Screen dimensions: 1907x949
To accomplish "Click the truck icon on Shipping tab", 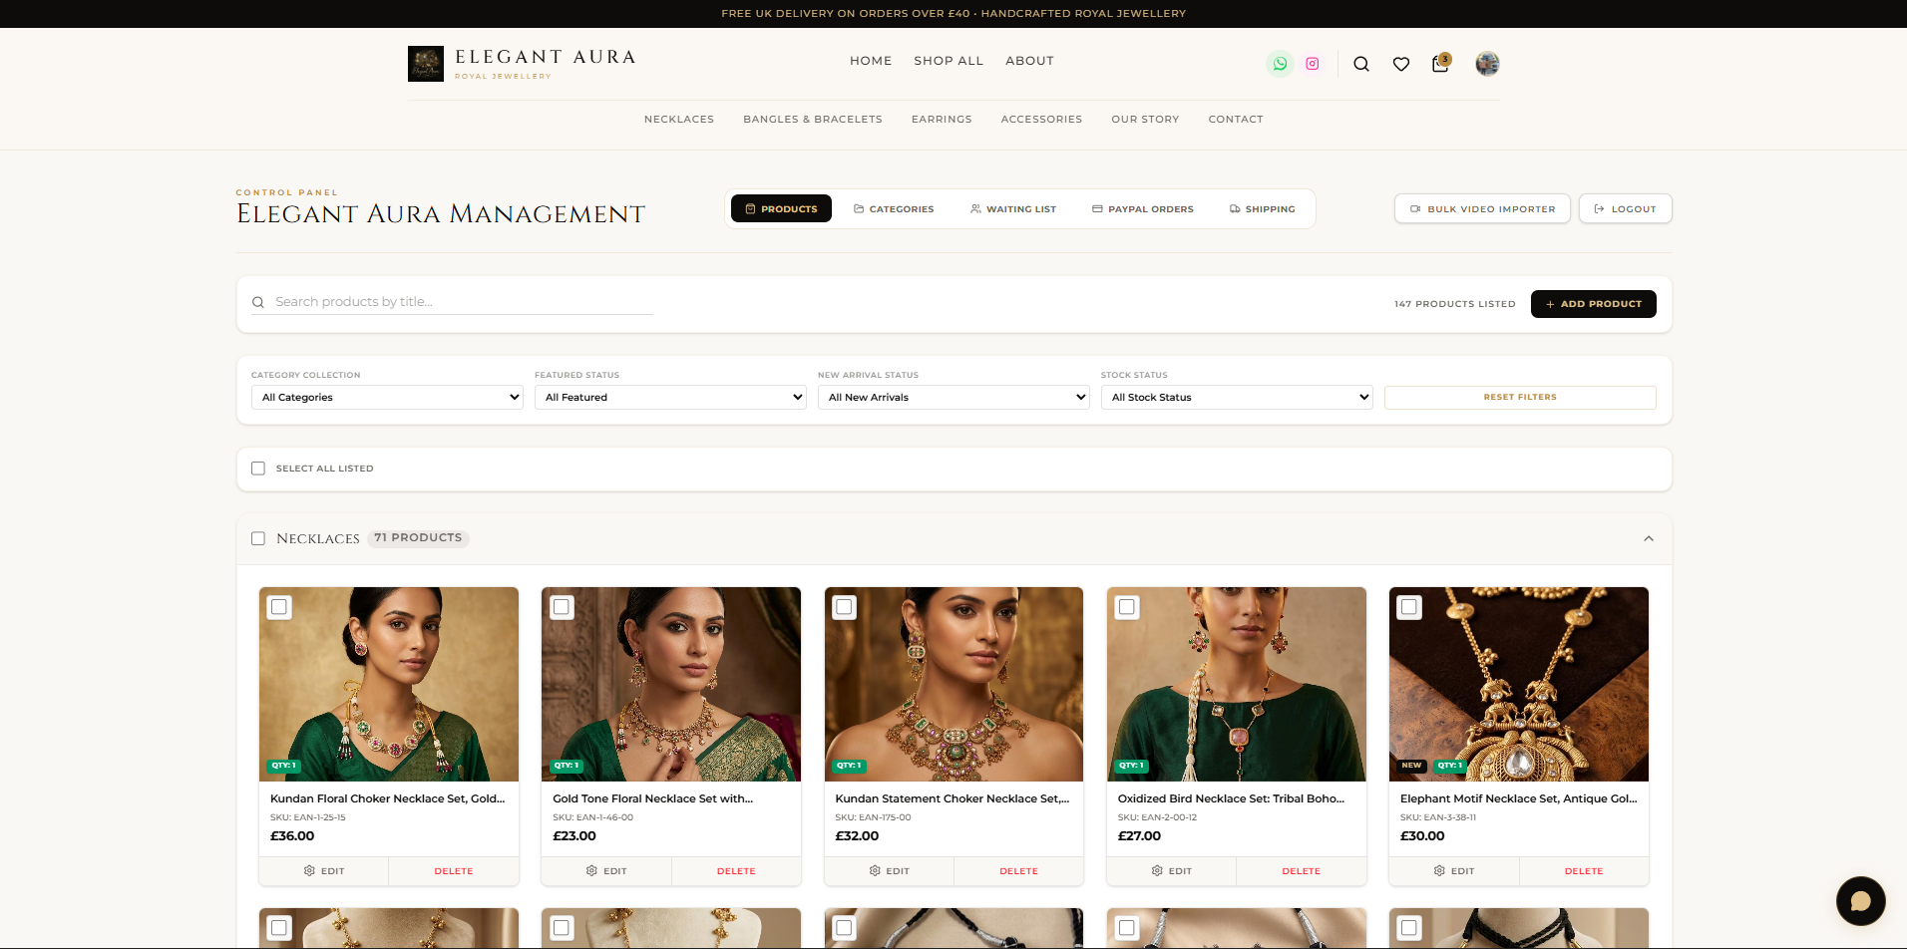I will point(1235,209).
